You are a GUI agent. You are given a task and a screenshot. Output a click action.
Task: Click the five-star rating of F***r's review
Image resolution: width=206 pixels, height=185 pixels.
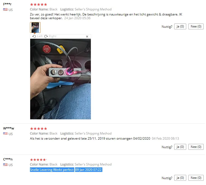pos(38,5)
